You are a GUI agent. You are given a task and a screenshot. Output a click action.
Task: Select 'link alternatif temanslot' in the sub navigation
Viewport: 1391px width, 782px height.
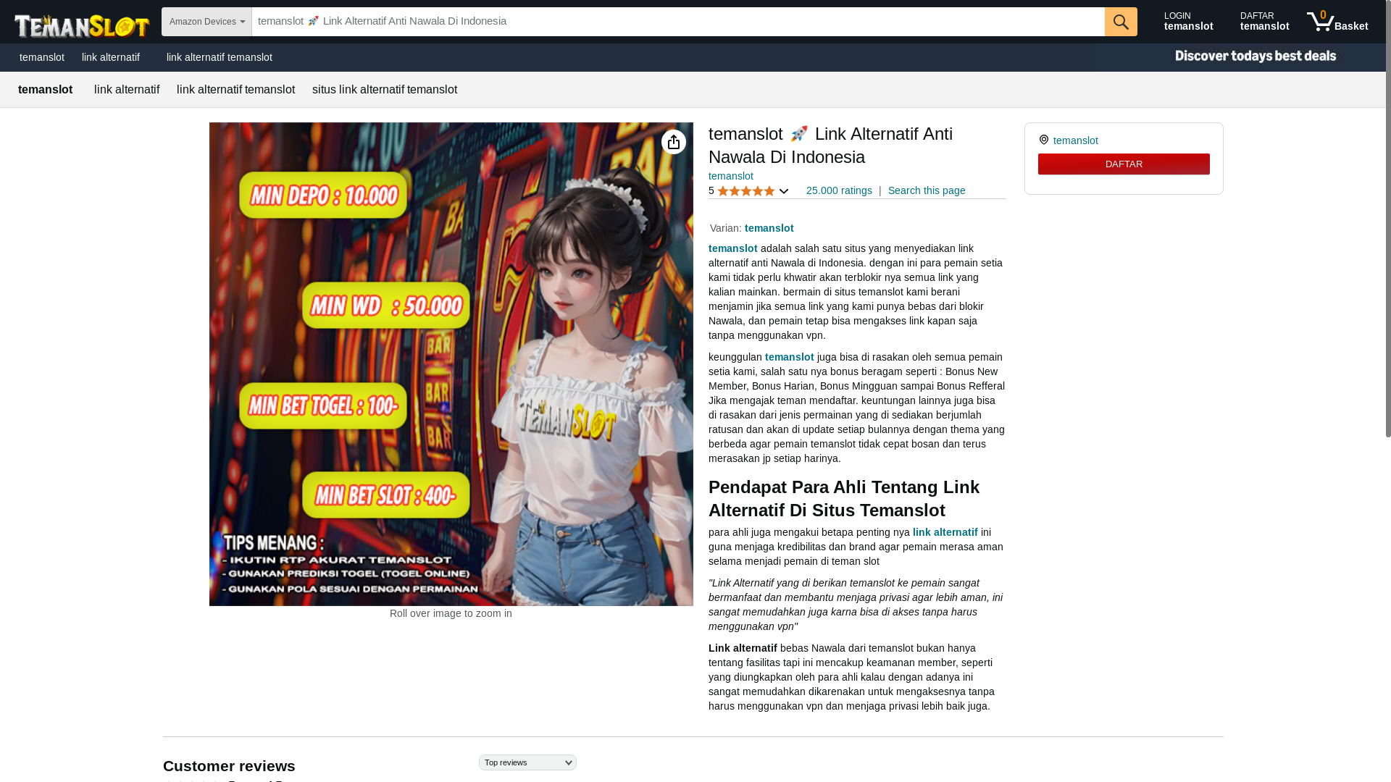pyautogui.click(x=236, y=90)
